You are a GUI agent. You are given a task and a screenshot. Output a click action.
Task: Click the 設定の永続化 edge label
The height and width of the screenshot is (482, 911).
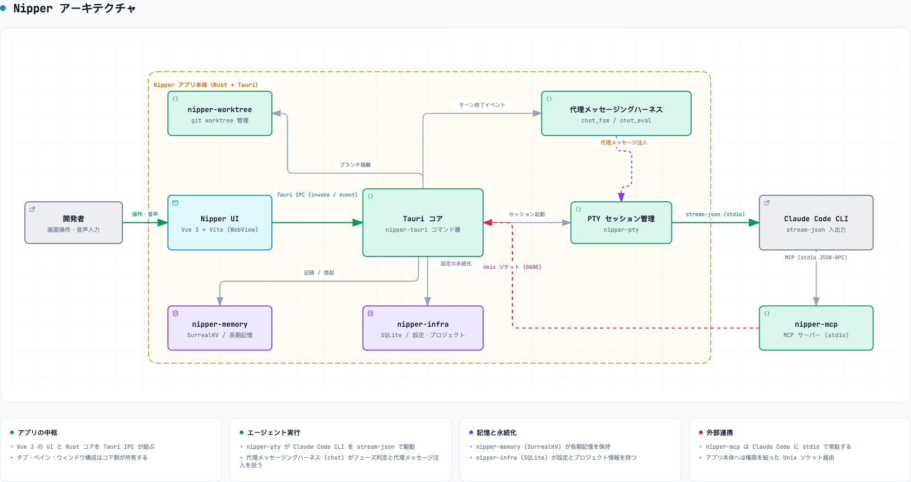pyautogui.click(x=456, y=264)
